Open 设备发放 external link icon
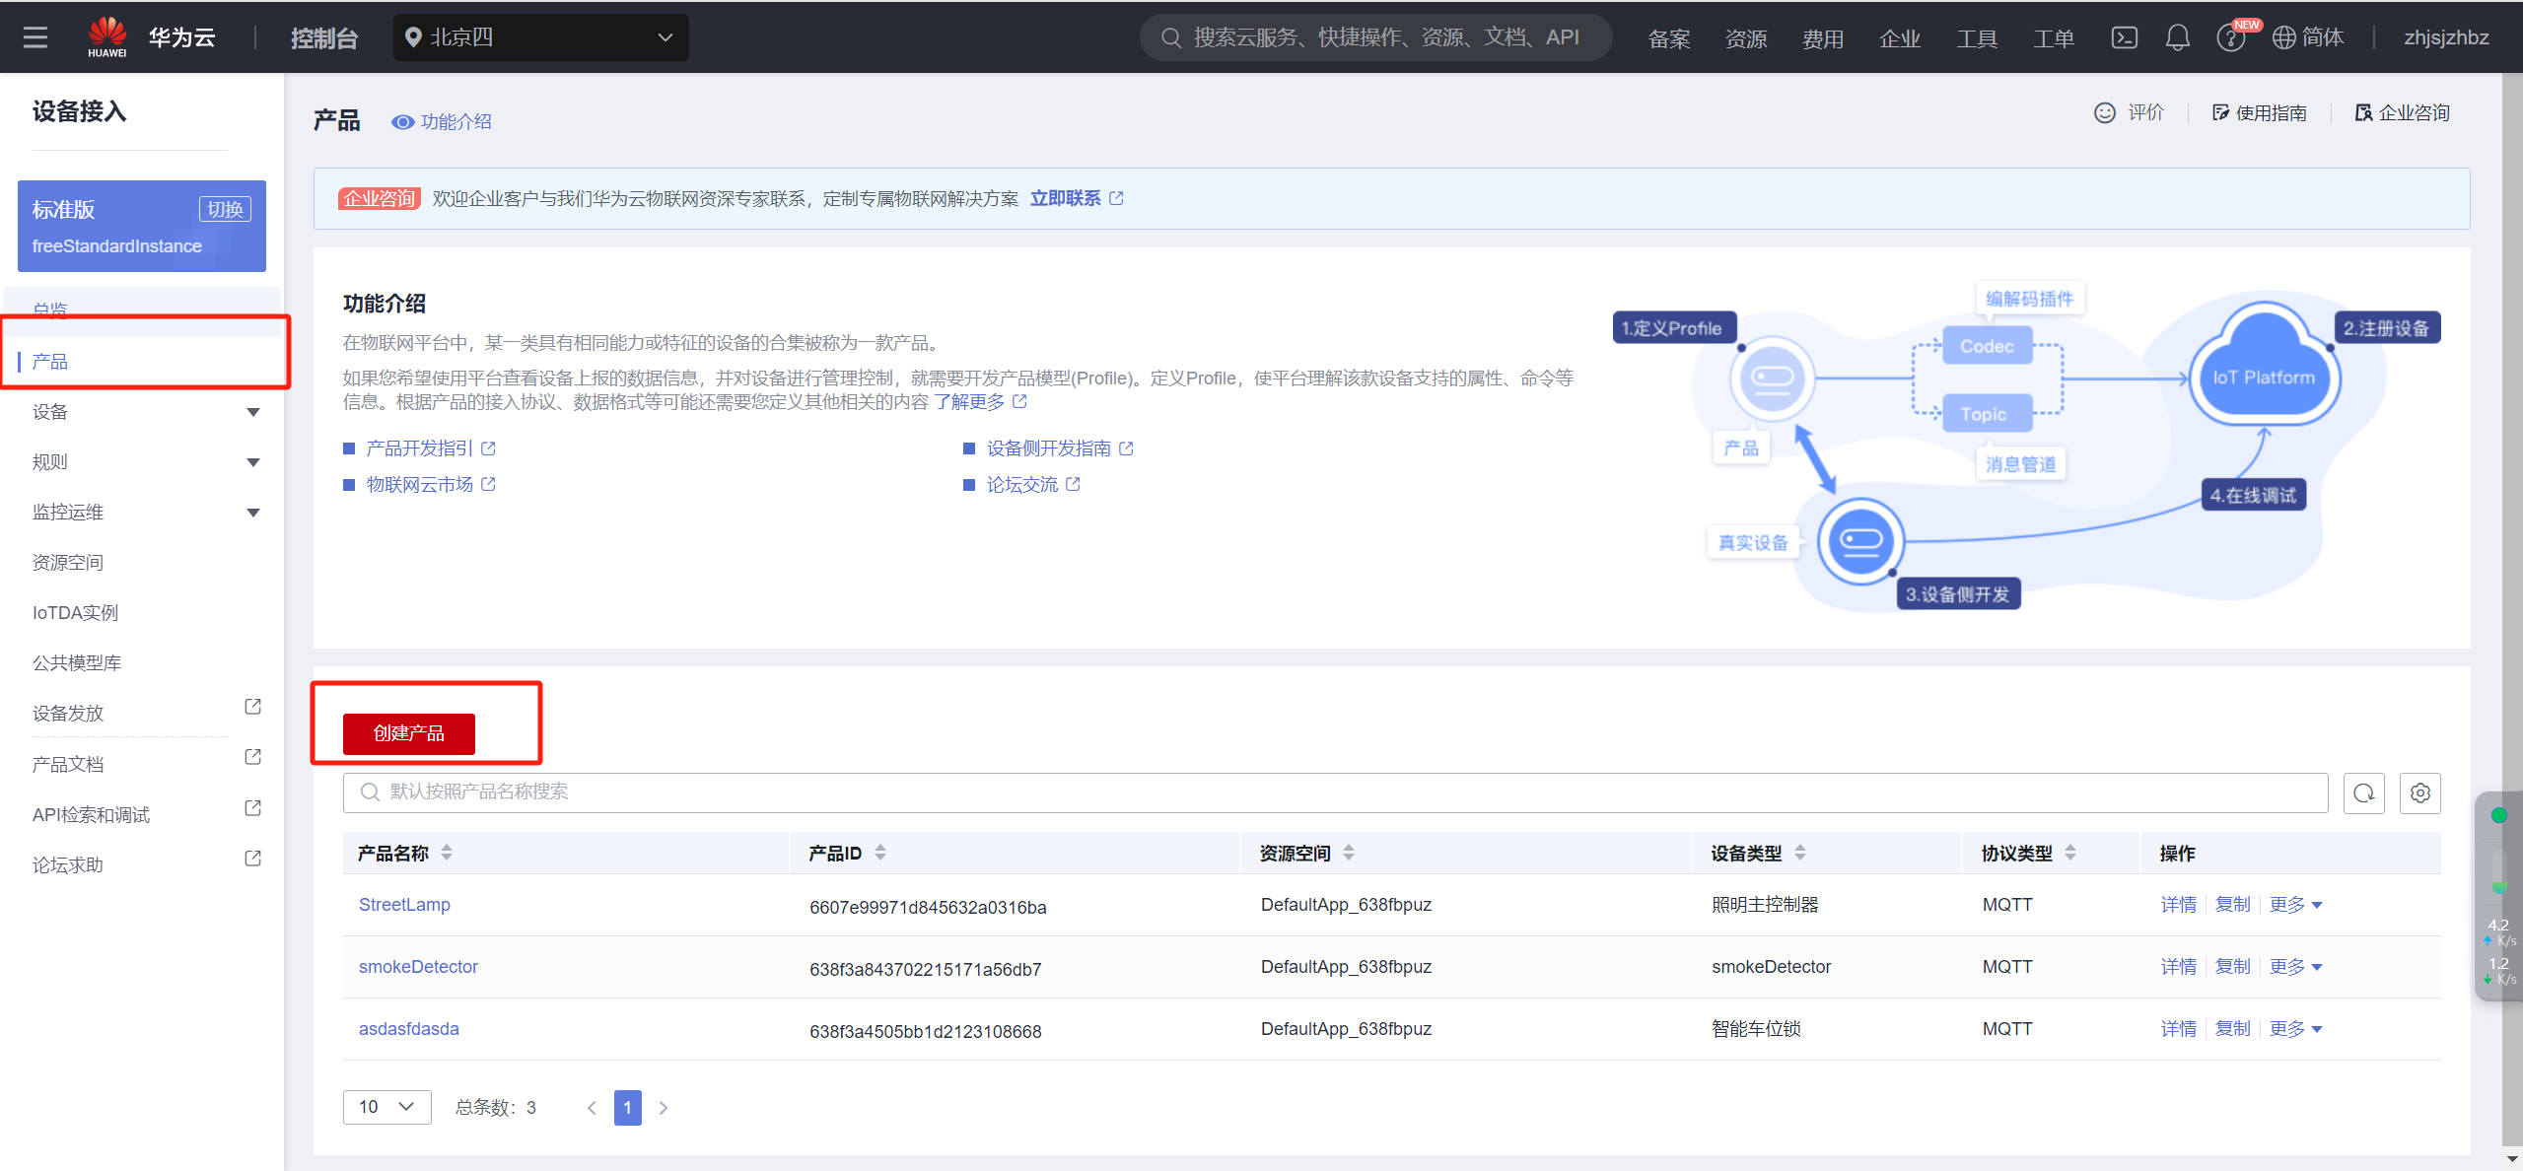 252,707
